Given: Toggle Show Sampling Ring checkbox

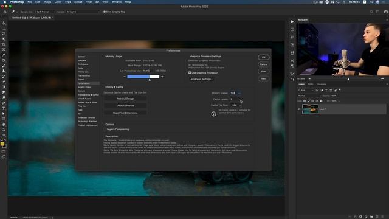Looking at the screenshot, I should 105,12.
